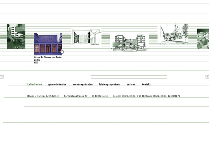The image size is (209, 145).
Task: Click the right scroll arrow icon
Action: [x=207, y=77]
